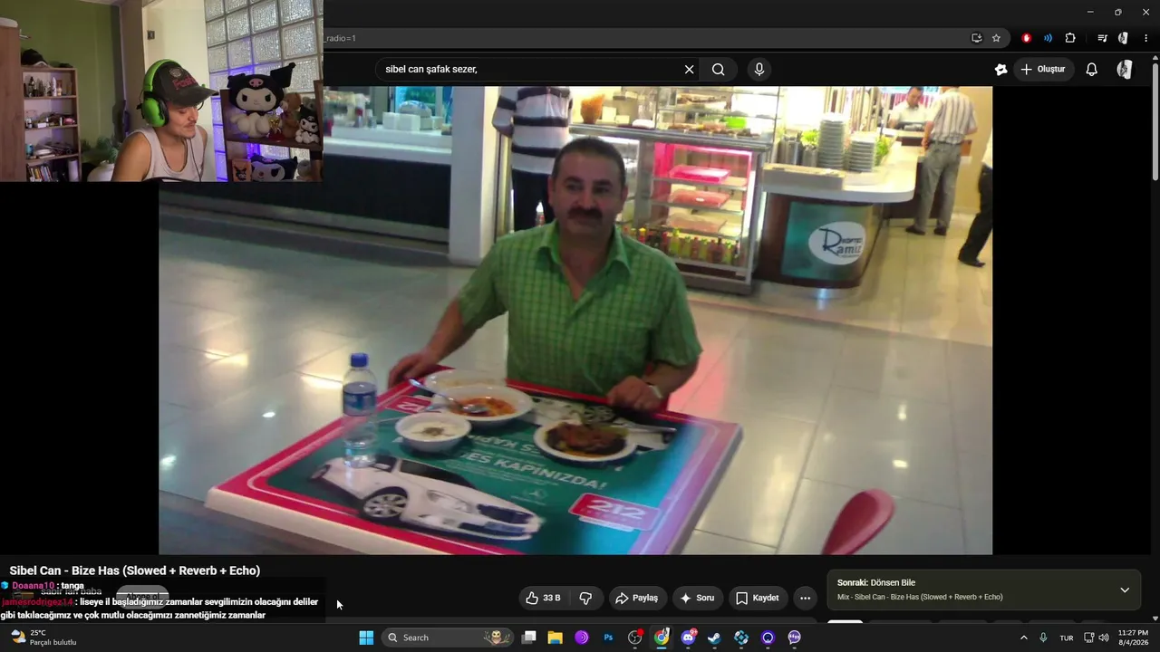This screenshot has height=652, width=1160.
Task: Open the weather widget showing 25°C
Action: [43, 638]
